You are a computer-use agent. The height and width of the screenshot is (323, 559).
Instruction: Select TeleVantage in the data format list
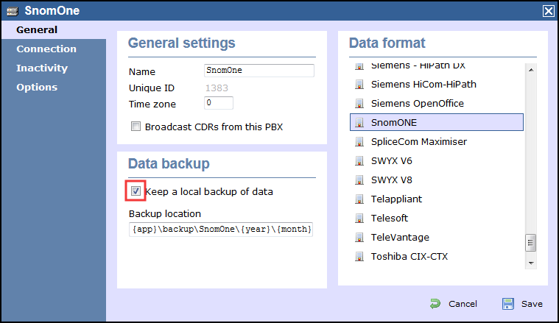point(400,238)
